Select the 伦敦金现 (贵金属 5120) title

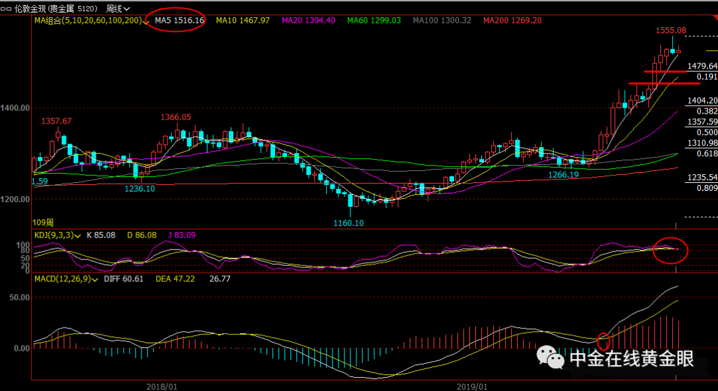tap(56, 9)
